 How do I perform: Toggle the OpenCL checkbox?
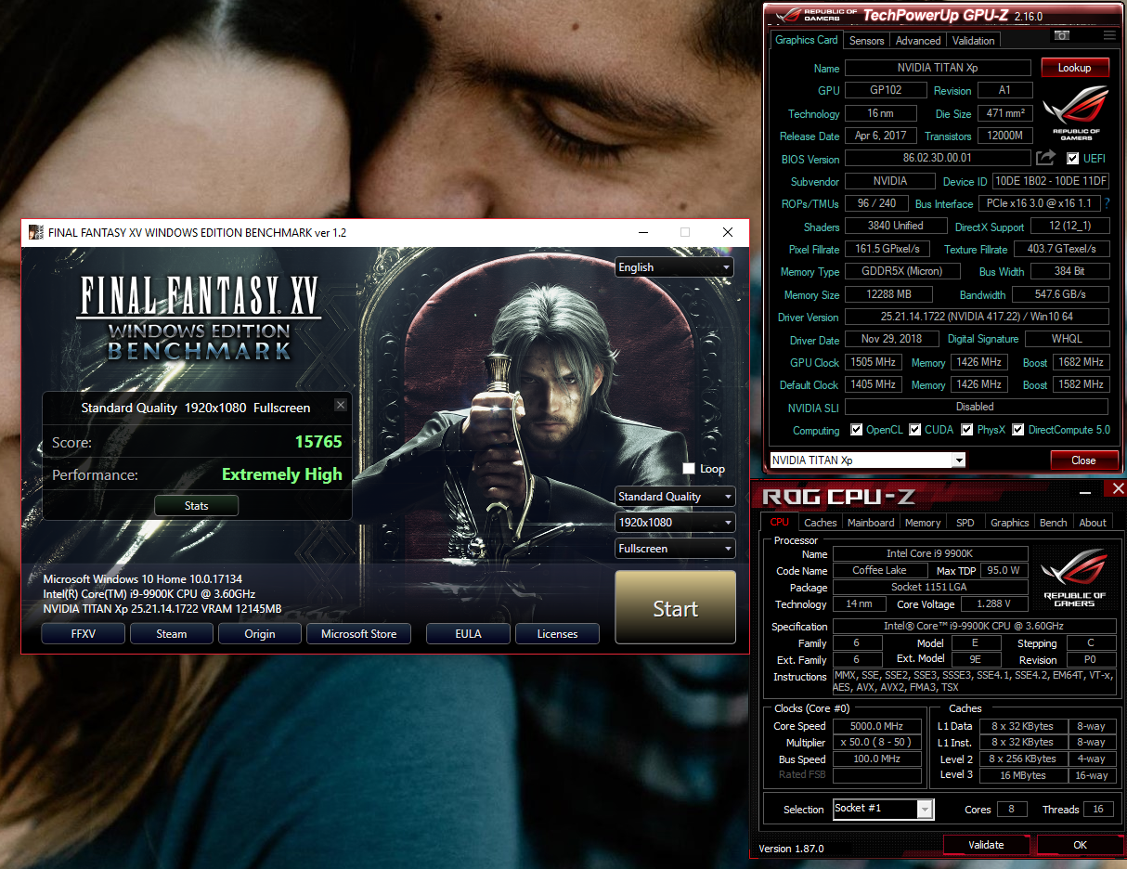857,430
